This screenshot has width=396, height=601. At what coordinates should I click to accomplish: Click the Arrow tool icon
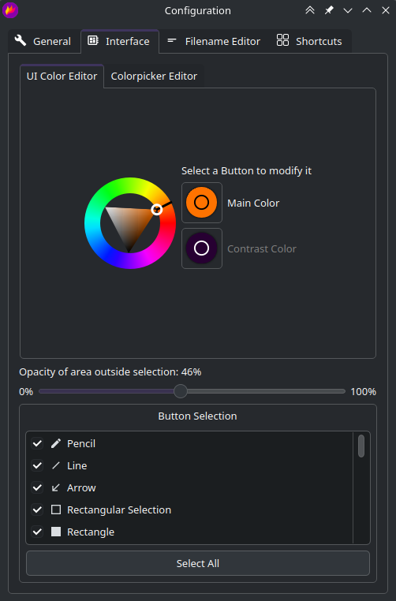point(56,488)
